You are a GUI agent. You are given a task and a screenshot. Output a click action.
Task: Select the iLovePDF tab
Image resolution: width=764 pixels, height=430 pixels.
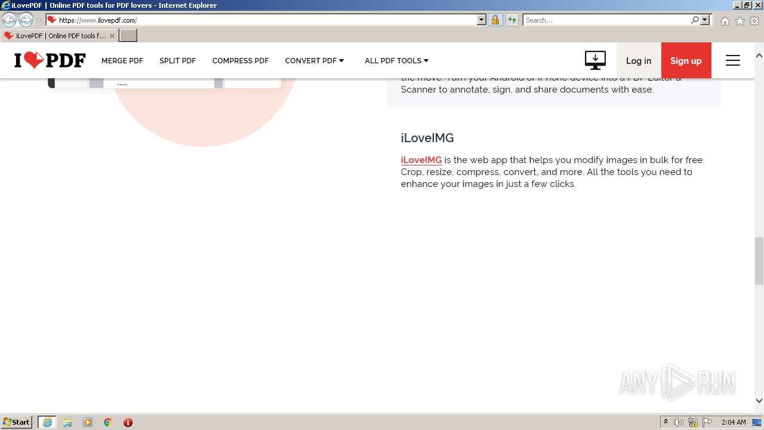[59, 36]
